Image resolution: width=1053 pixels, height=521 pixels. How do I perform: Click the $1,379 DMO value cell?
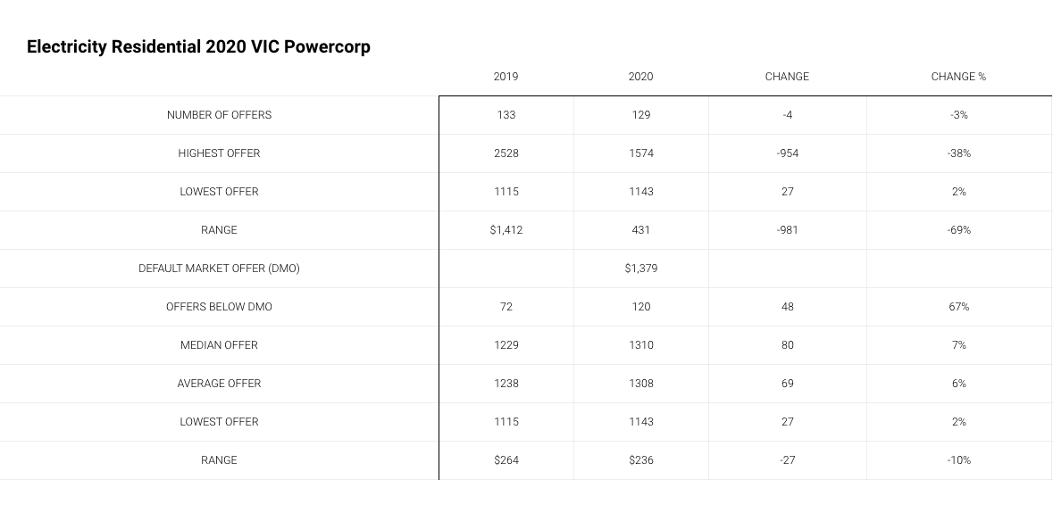(x=640, y=269)
